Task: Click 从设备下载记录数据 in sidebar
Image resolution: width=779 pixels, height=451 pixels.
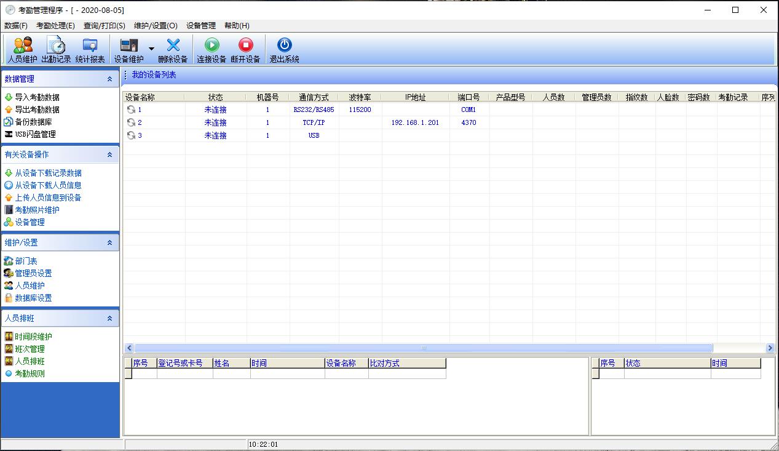Action: (x=48, y=174)
